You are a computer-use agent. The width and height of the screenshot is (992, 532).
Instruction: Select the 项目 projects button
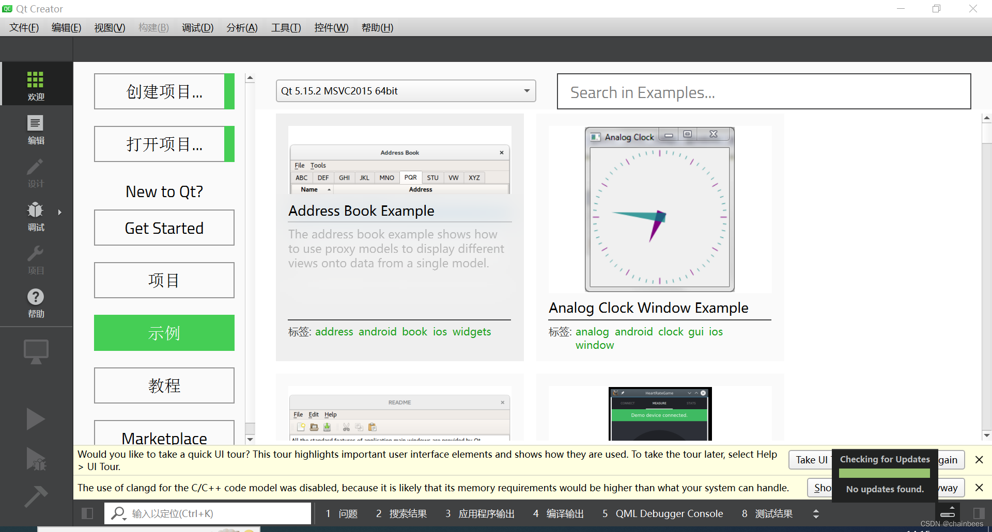pos(164,280)
